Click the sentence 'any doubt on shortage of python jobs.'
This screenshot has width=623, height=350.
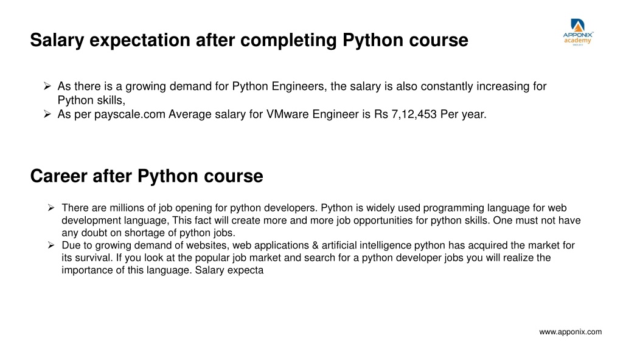[148, 233]
